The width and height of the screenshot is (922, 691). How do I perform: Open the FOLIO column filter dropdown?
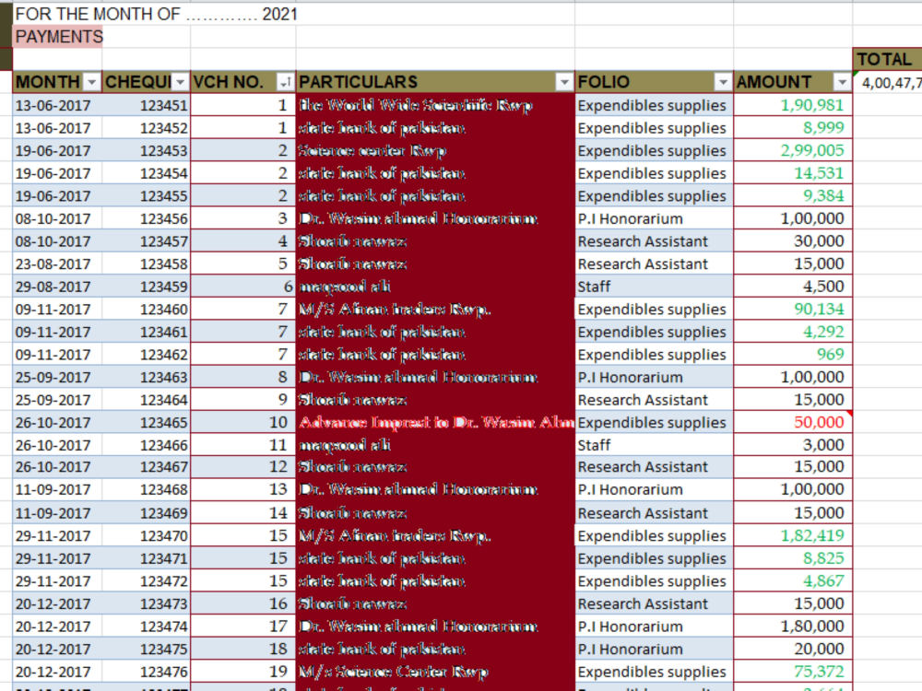click(x=723, y=82)
